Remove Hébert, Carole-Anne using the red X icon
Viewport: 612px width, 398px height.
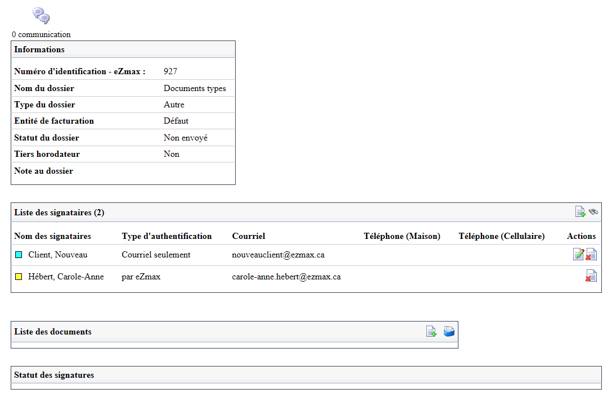[x=591, y=275]
